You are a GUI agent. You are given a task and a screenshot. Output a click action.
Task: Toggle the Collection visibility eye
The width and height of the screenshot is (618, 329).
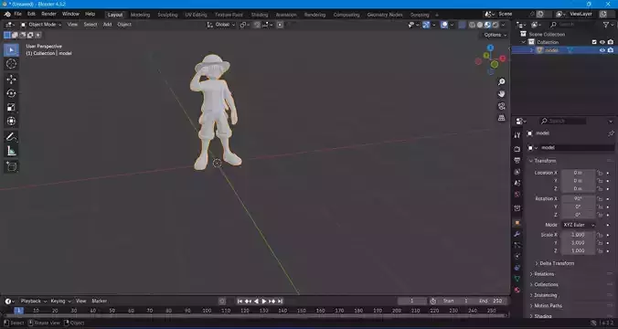click(x=602, y=42)
